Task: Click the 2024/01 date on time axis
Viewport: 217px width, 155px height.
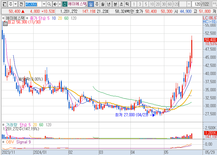Action: click(x=40, y=152)
